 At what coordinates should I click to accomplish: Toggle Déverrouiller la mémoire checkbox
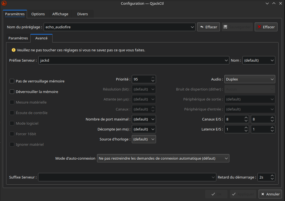point(12,92)
